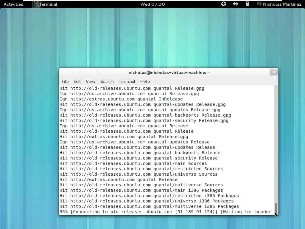Viewport: 305px width, 229px height.
Task: Click the line 'Hit ... quantal-security Release.gpg'
Action: (x=144, y=120)
